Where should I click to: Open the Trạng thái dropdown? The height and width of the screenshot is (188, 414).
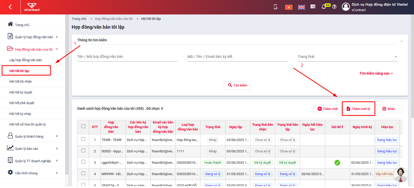tap(347, 57)
